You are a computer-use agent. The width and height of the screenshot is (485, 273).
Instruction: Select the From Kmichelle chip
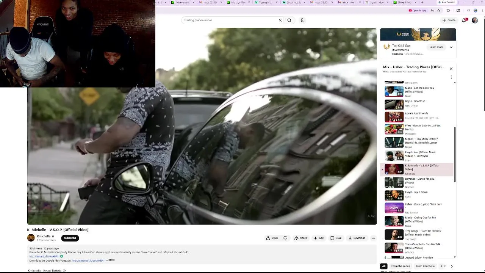(x=425, y=266)
